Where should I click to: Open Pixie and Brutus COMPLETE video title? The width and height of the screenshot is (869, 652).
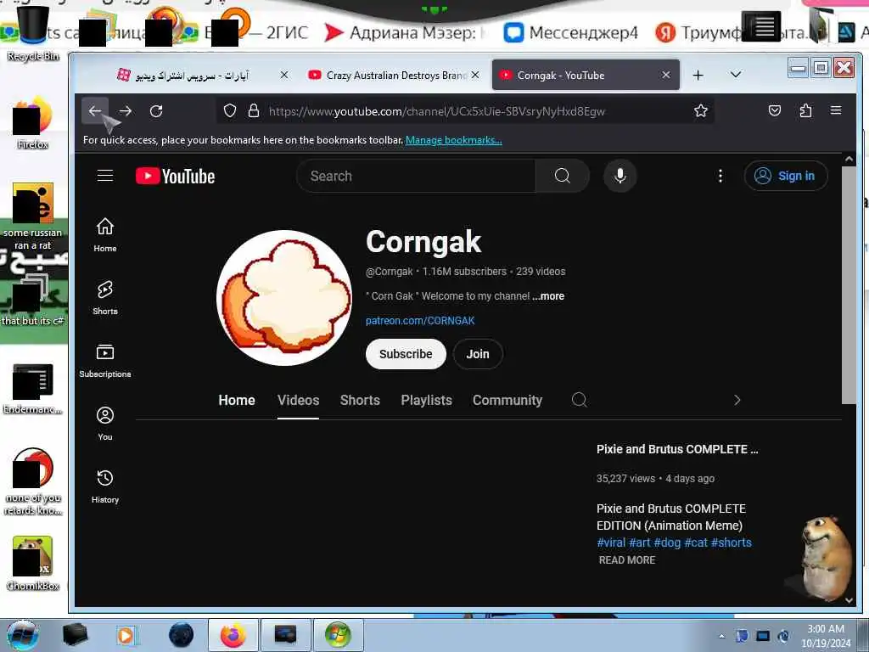[677, 449]
